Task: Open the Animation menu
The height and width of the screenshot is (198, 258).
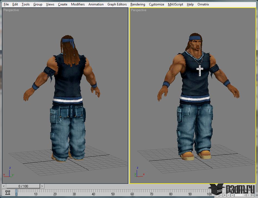Action: coord(96,4)
